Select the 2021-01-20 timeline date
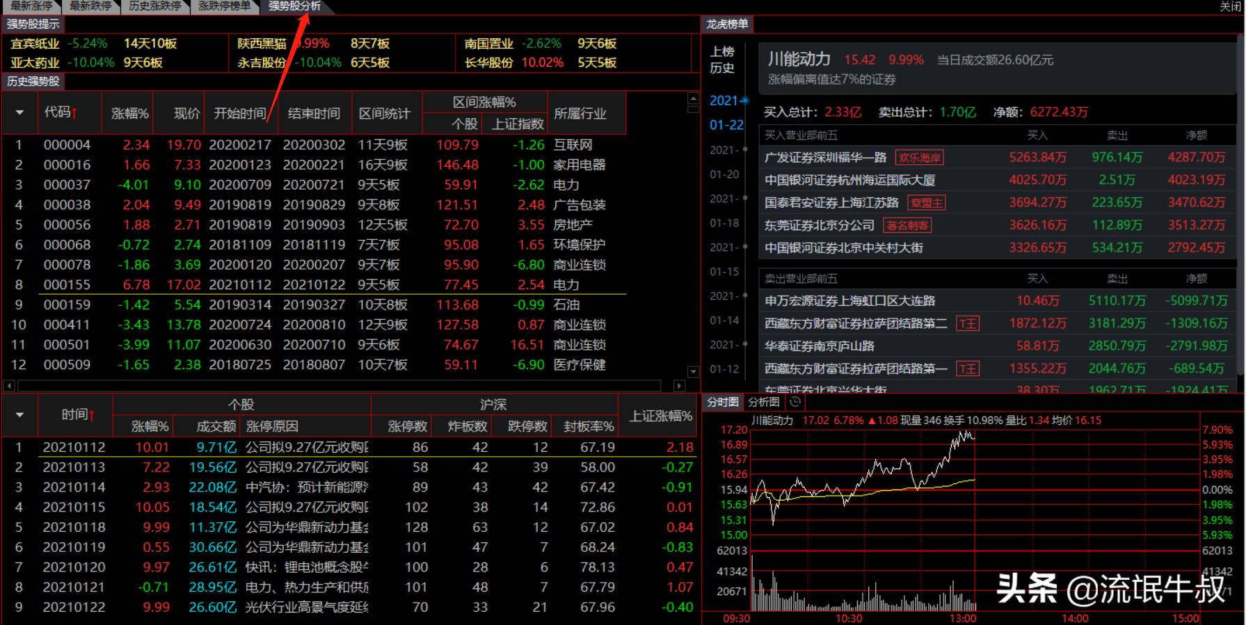 point(724,162)
